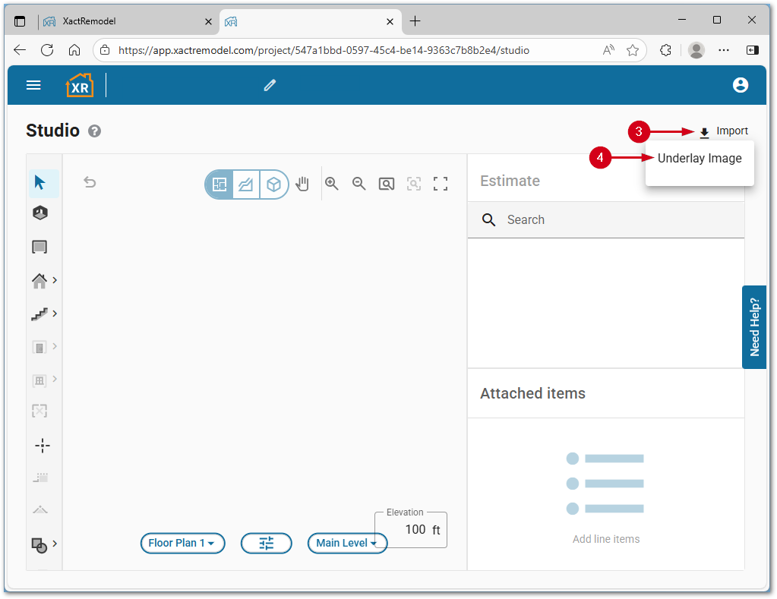Screen dimensions: 777x599
Task: Enter fullscreen with the corner-brackets icon
Action: pos(441,184)
